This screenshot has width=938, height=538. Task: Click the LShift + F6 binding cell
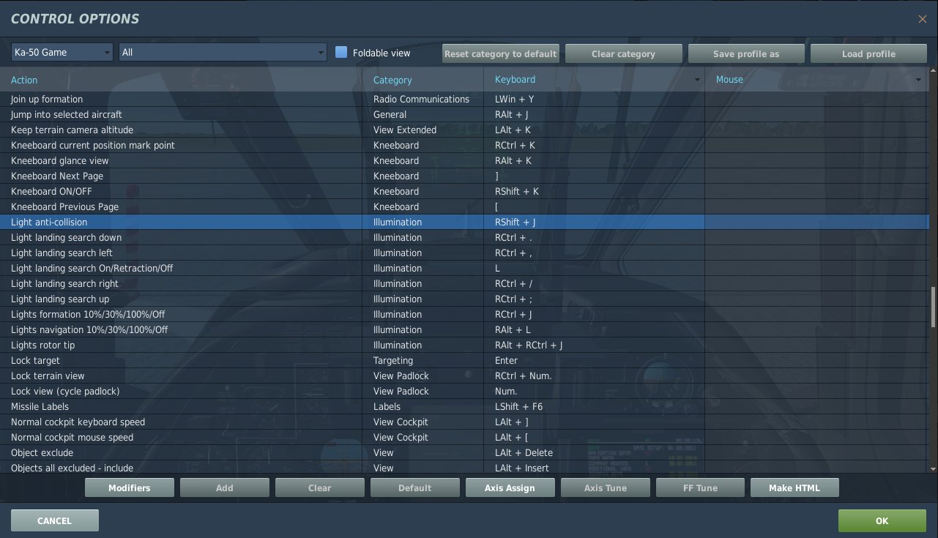(x=594, y=406)
